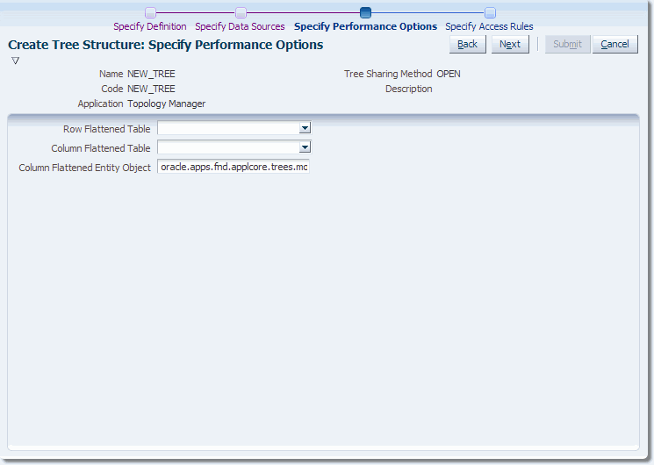This screenshot has height=465, width=654.
Task: Click into the Column Flattened Table field
Action: [x=228, y=147]
